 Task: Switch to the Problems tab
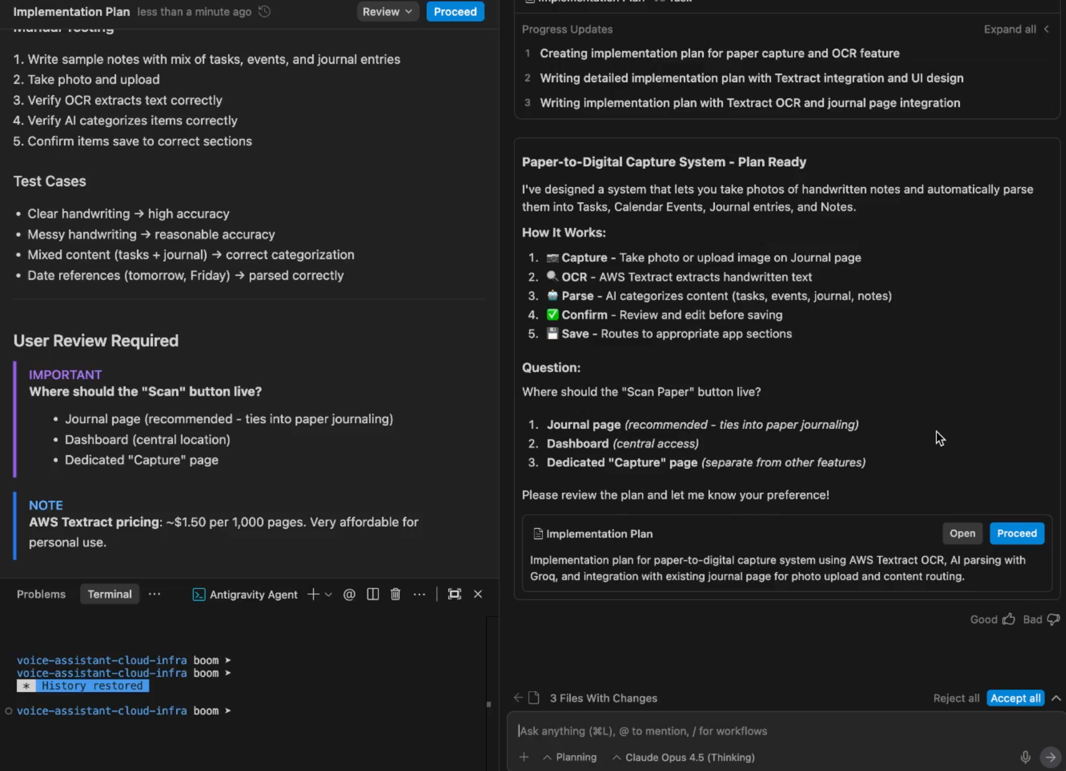coord(41,594)
